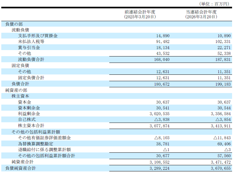Screen dimensions: 234x172
Task: Select the value △3,838
Action: [162, 120]
